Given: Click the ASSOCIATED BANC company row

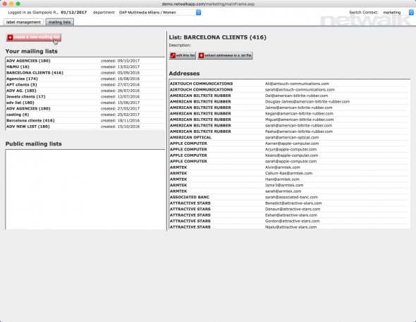Looking at the screenshot, I should pos(289,198).
